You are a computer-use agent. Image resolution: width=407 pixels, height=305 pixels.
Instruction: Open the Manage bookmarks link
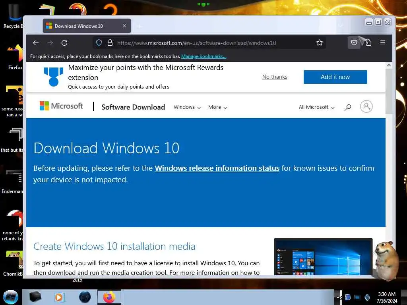[x=204, y=56]
